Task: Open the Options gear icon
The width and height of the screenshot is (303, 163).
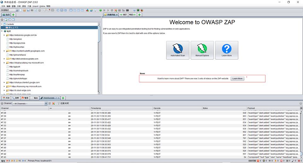Action: click(40, 10)
